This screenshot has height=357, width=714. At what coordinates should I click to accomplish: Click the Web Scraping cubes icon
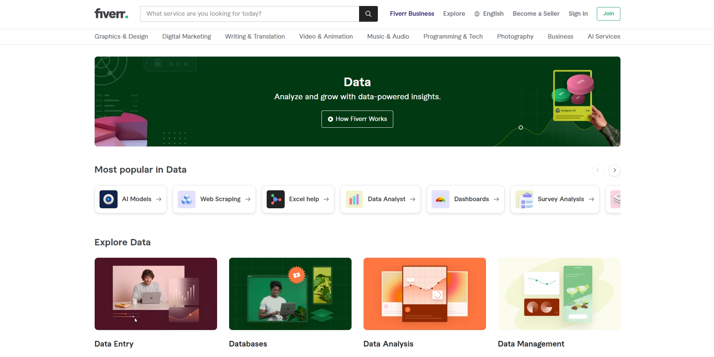coord(187,199)
